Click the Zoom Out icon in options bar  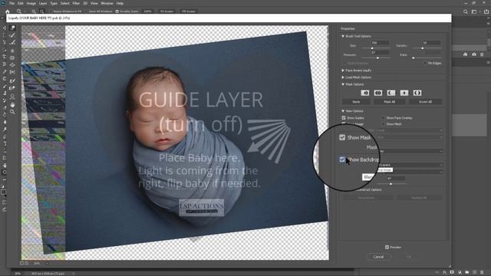[x=41, y=11]
